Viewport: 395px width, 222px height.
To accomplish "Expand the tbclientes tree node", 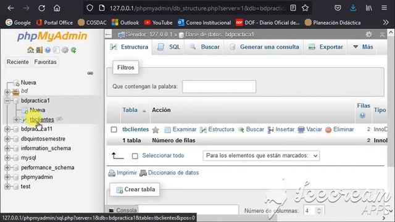I will tap(17, 120).
